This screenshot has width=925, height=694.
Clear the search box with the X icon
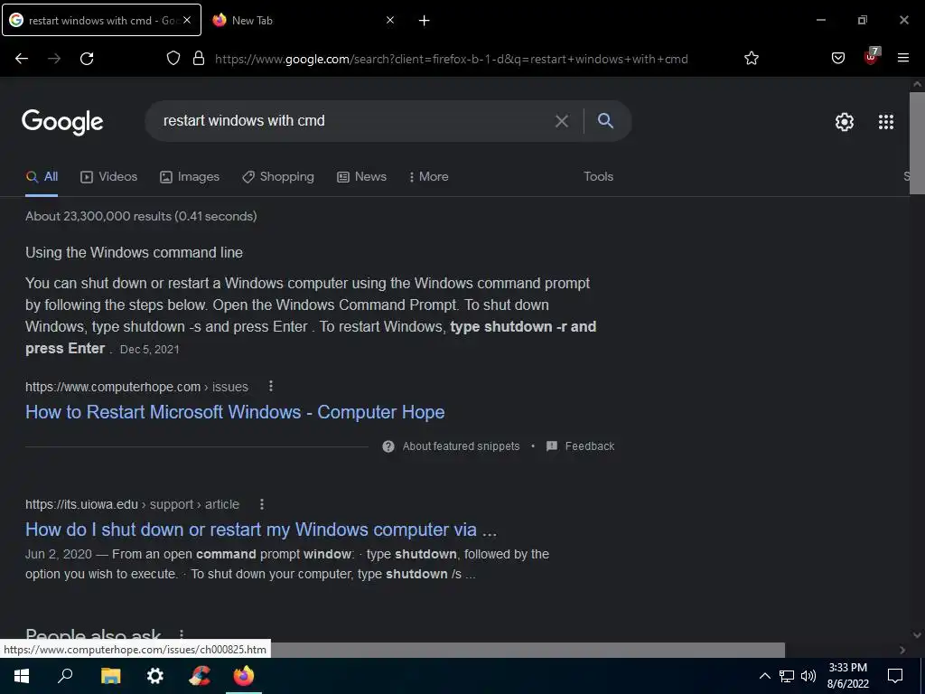click(562, 121)
